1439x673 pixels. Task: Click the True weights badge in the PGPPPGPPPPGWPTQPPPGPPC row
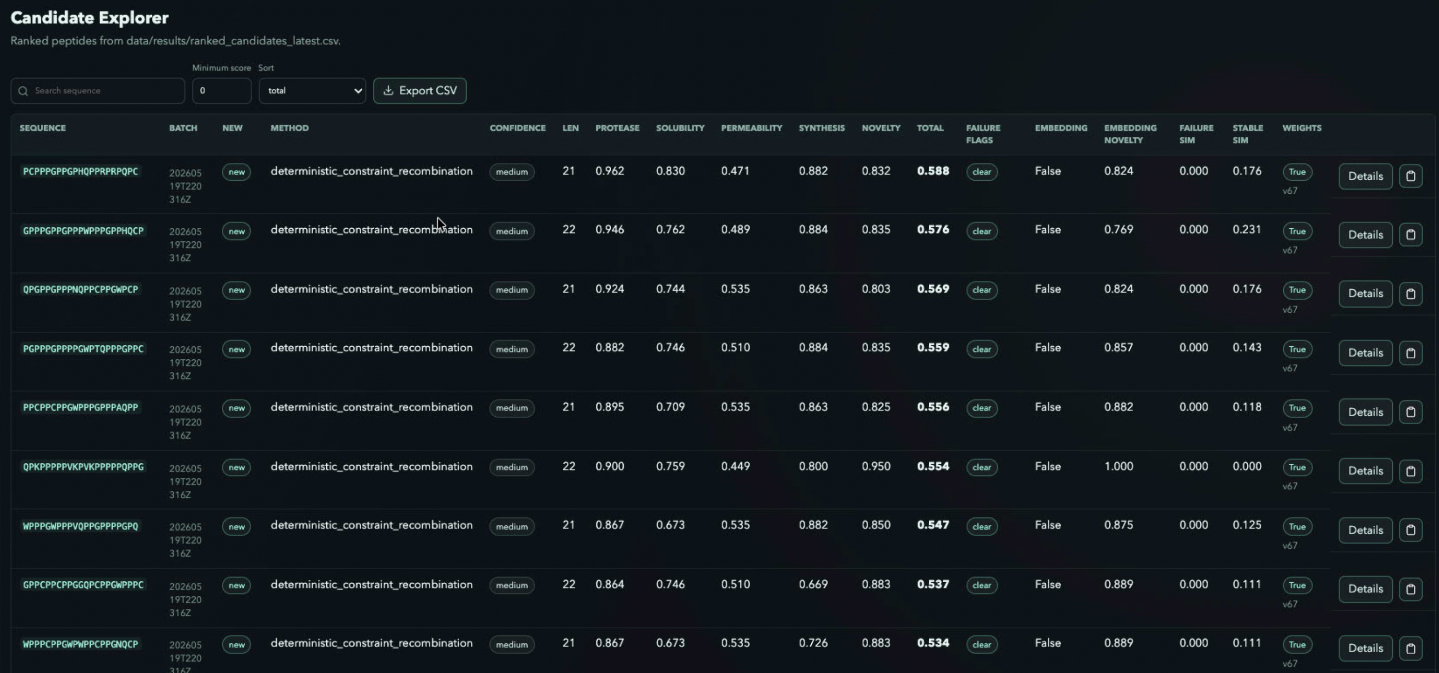1297,349
